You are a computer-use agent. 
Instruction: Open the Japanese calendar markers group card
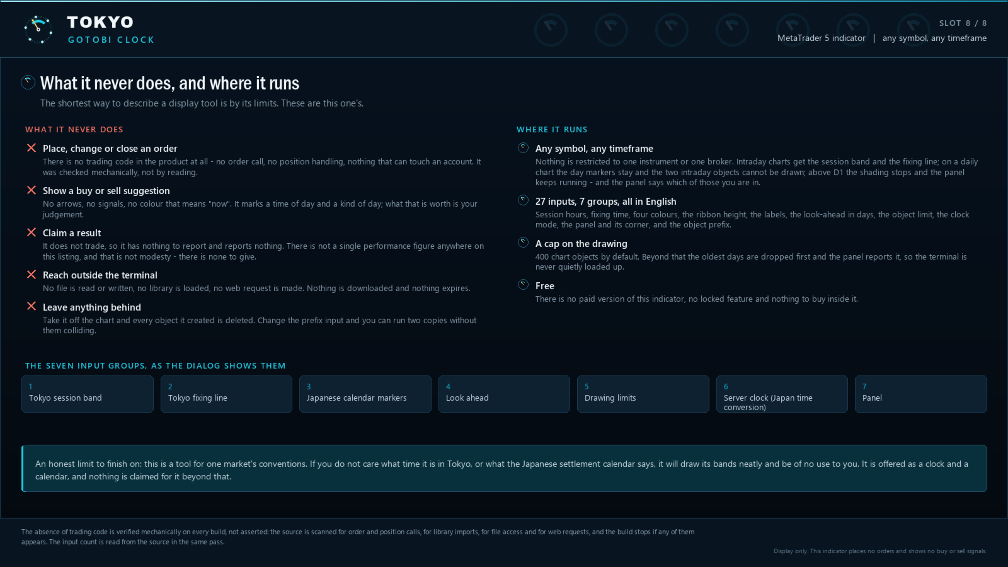tap(365, 394)
